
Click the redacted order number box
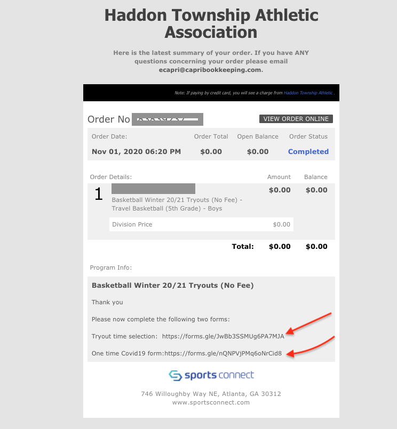168,119
